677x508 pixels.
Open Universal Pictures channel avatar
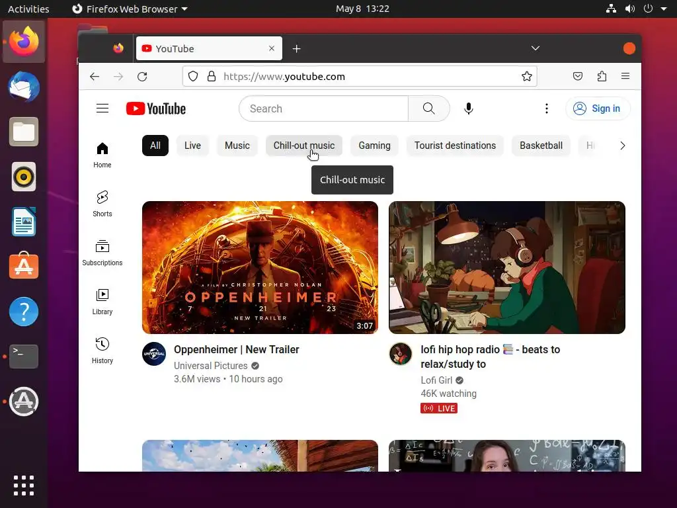[154, 354]
